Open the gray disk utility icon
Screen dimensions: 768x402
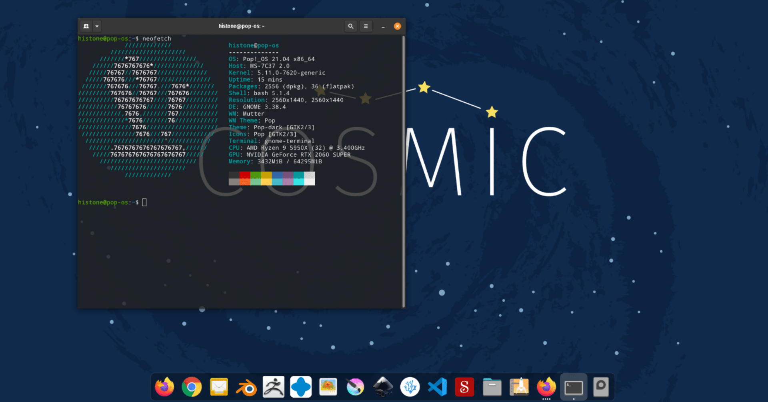pyautogui.click(x=601, y=387)
